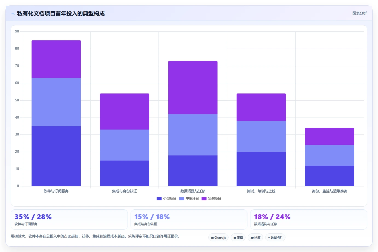Click the 备份、监控与运维准备 x-axis label
The width and height of the screenshot is (378, 252).
(x=330, y=191)
